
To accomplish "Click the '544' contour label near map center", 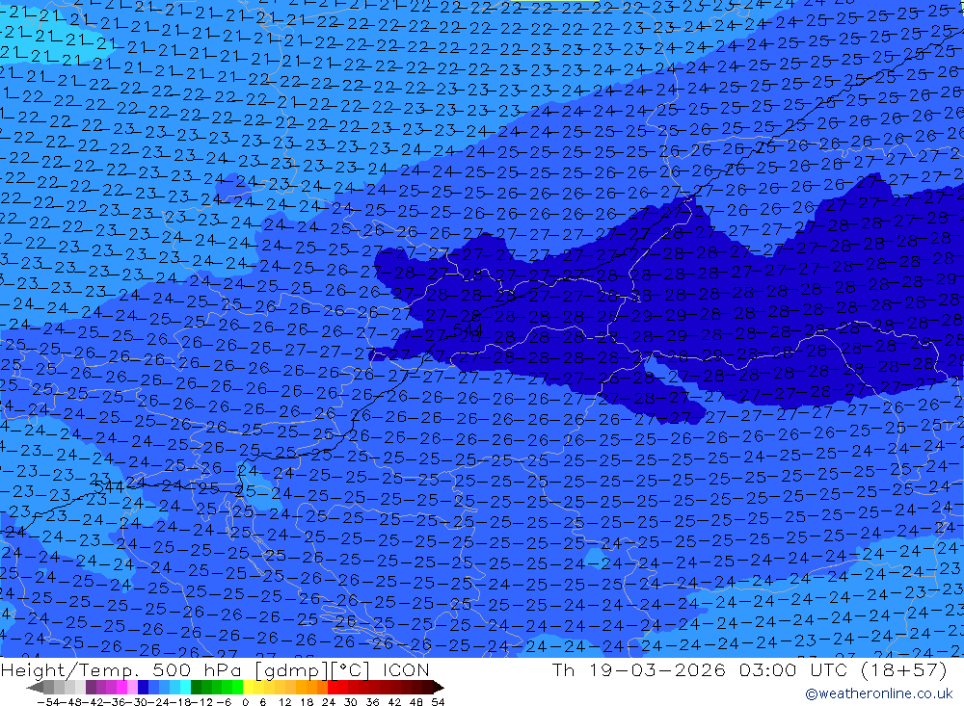I will click(x=467, y=331).
